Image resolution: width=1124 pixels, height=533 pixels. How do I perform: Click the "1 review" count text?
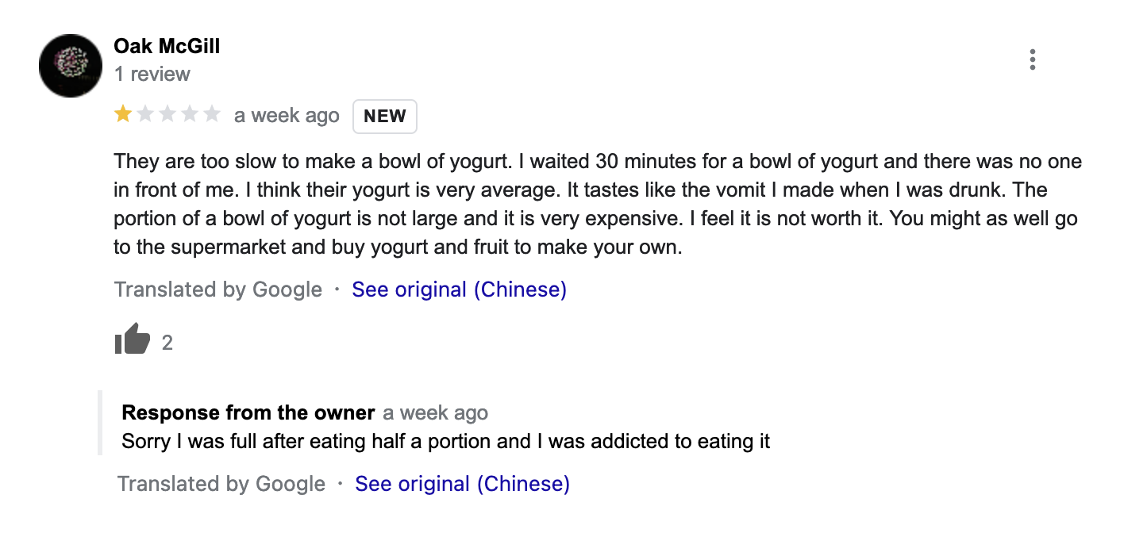[x=152, y=74]
